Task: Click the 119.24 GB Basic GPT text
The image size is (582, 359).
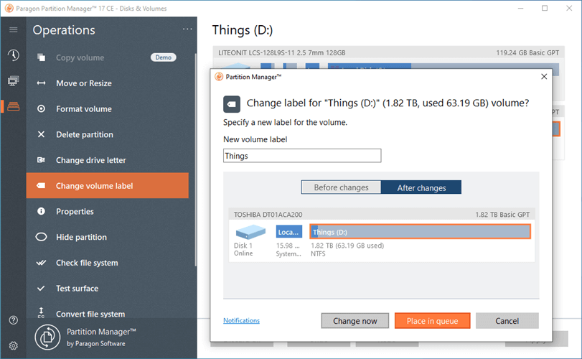Action: (527, 52)
